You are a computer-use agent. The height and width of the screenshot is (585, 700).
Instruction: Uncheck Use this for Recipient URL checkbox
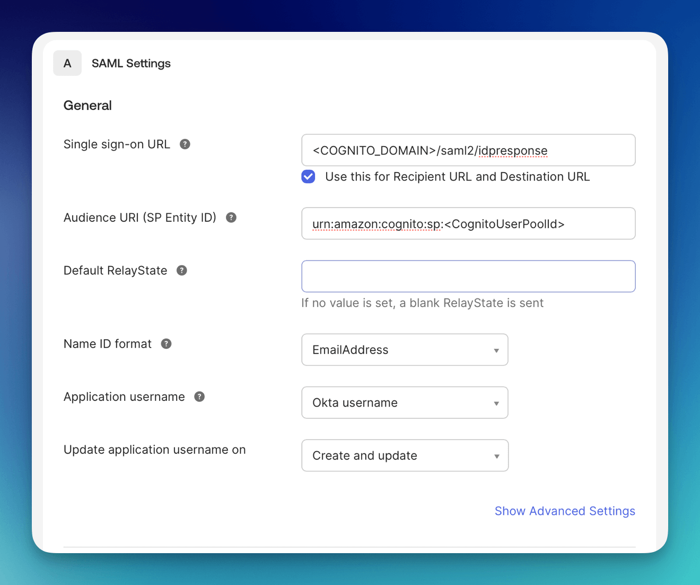tap(308, 177)
